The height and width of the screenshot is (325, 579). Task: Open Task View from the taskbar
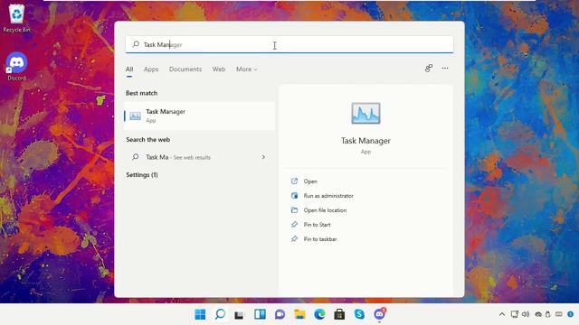point(240,315)
